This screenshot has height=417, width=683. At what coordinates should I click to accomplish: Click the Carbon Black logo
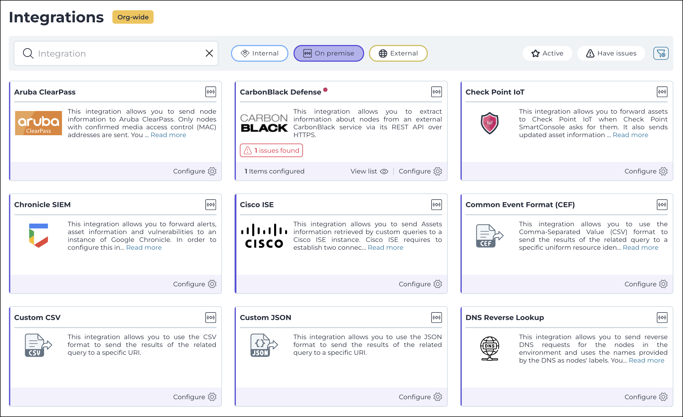coord(264,123)
